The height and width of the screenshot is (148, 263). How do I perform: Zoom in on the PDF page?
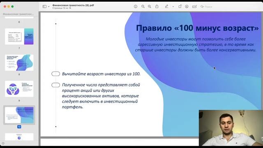pos(150,7)
